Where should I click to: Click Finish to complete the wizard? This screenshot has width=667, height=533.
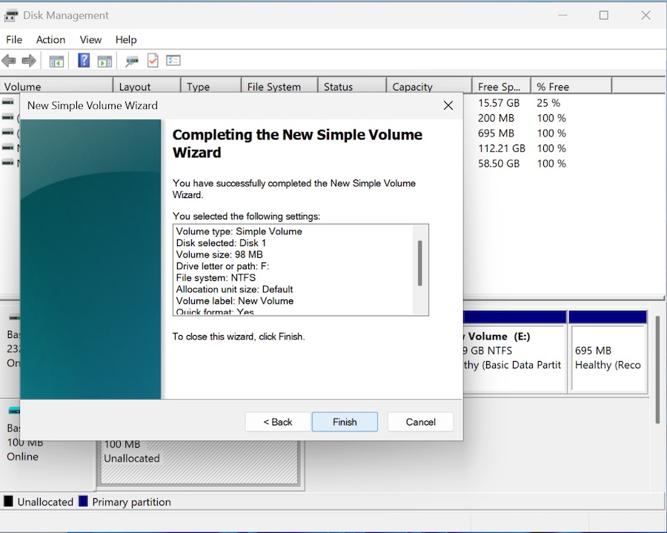tap(345, 422)
